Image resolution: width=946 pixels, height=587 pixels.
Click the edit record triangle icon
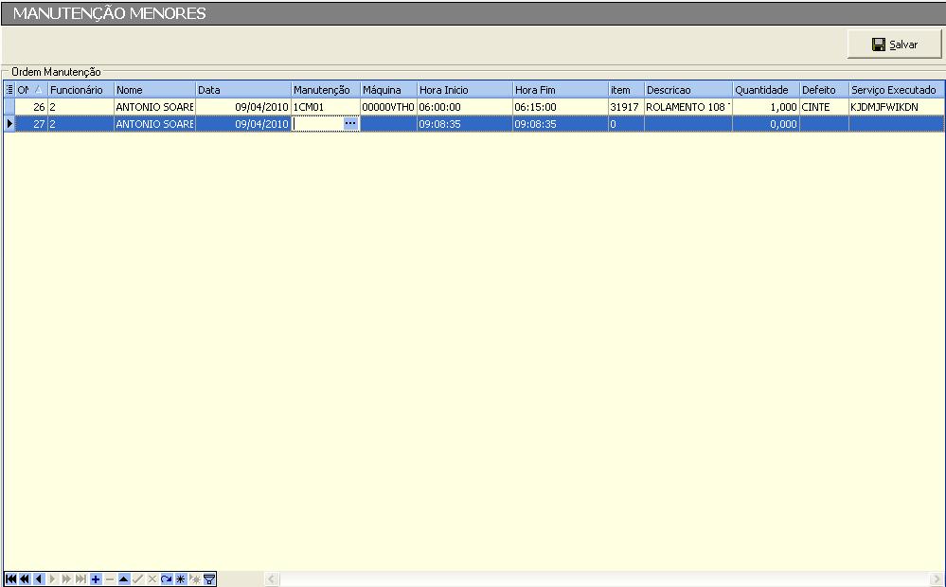124,578
